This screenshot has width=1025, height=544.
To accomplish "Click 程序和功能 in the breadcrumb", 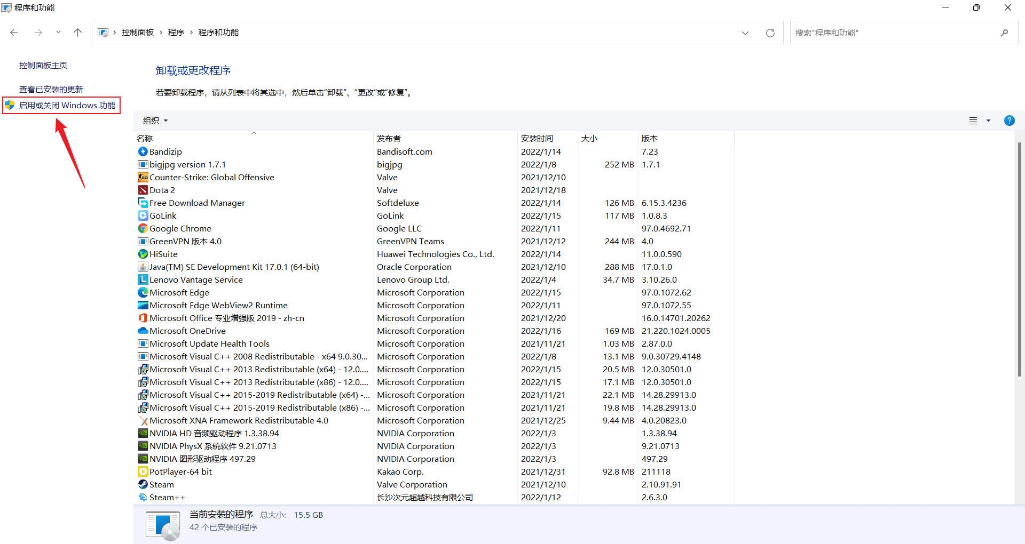I will point(218,33).
